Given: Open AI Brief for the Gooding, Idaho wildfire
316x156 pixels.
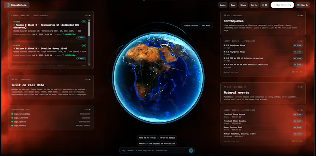Looking at the screenshot, I should (298, 134).
